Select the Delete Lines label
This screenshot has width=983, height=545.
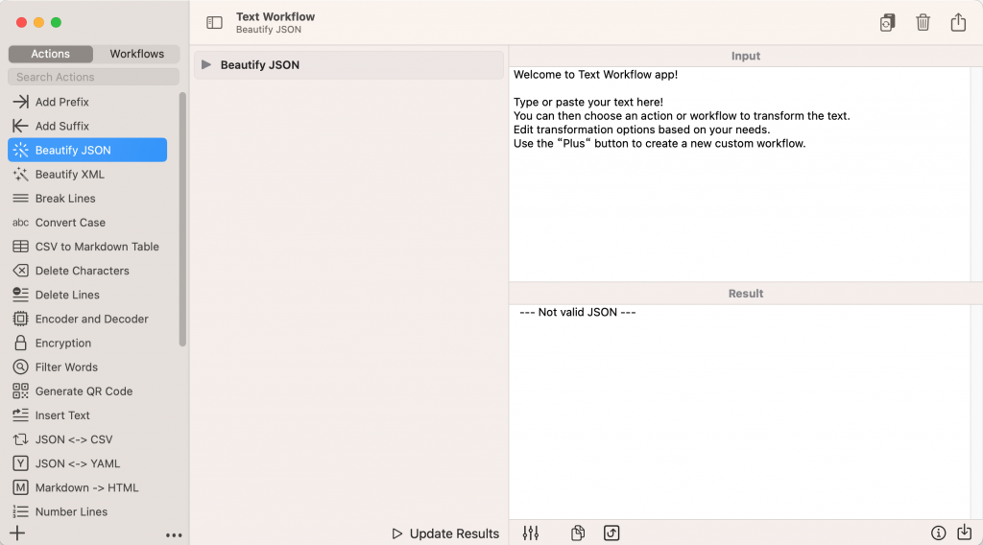click(67, 295)
